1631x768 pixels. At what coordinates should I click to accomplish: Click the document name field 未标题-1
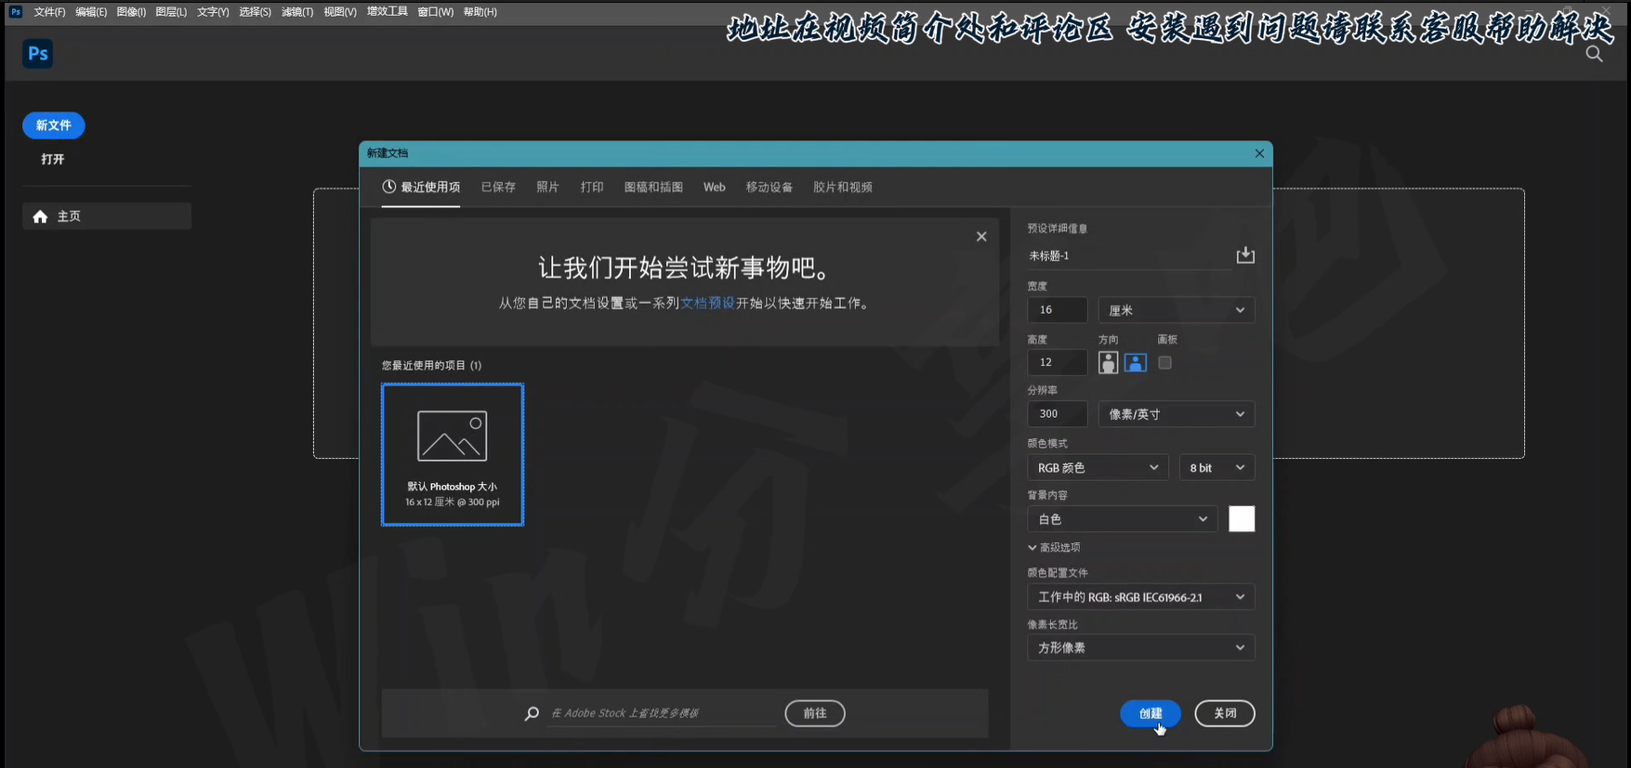[1128, 256]
